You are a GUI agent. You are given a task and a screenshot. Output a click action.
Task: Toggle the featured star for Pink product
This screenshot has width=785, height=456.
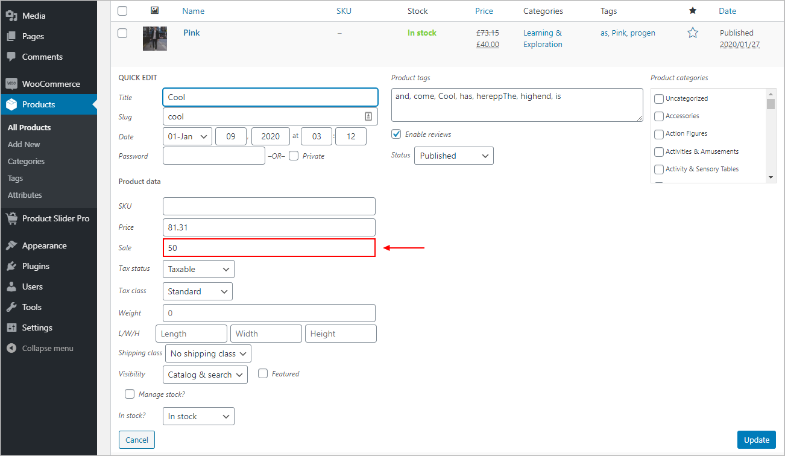click(693, 33)
